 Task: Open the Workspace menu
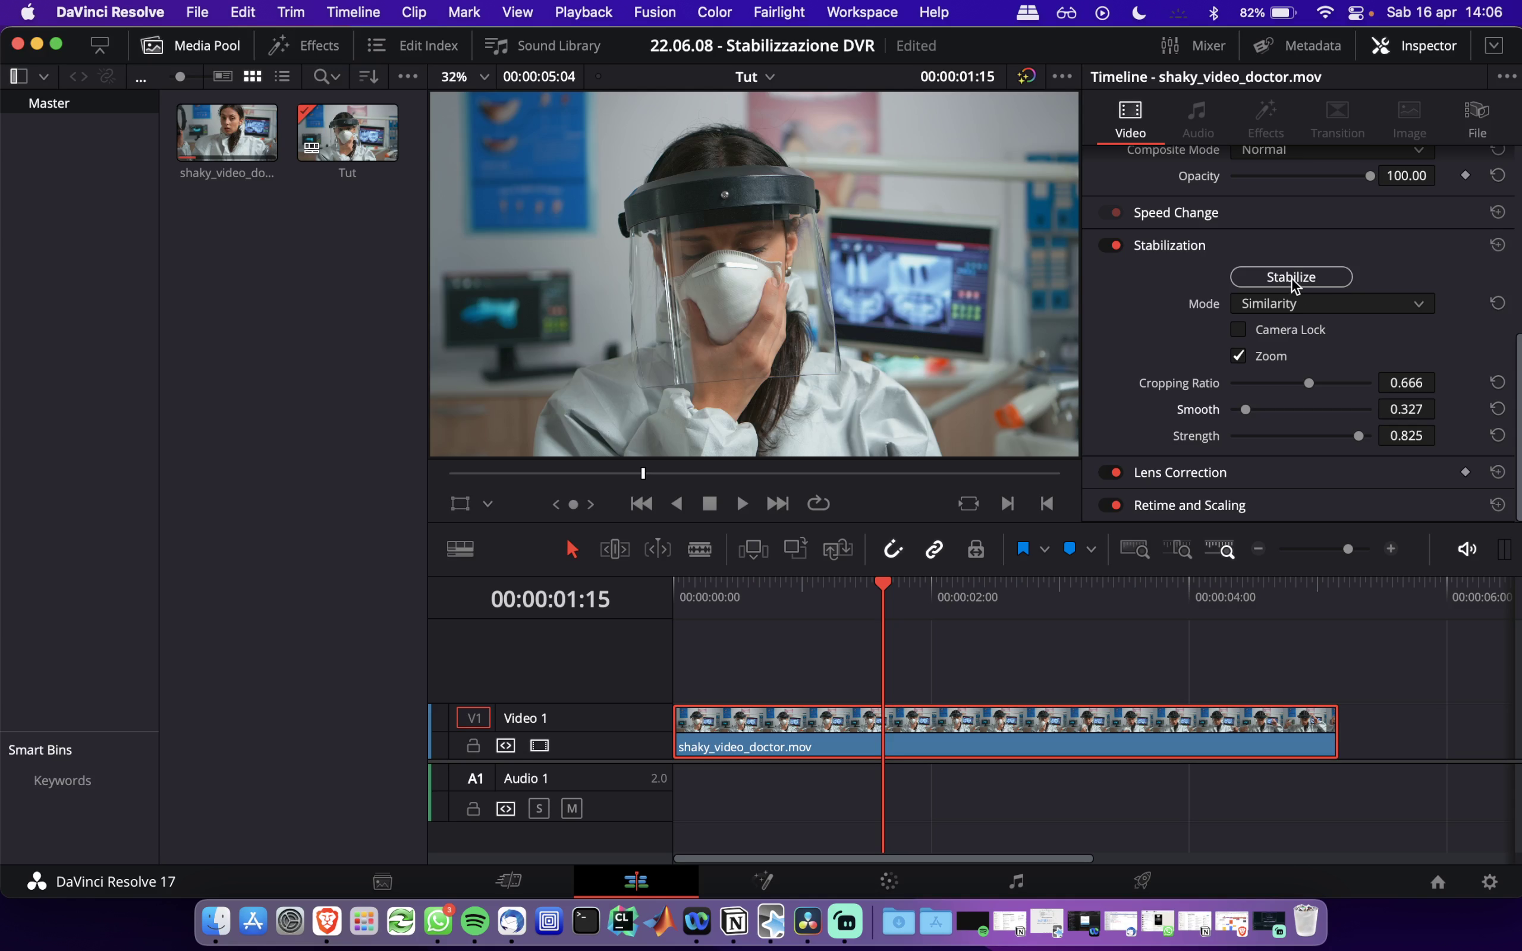(861, 12)
